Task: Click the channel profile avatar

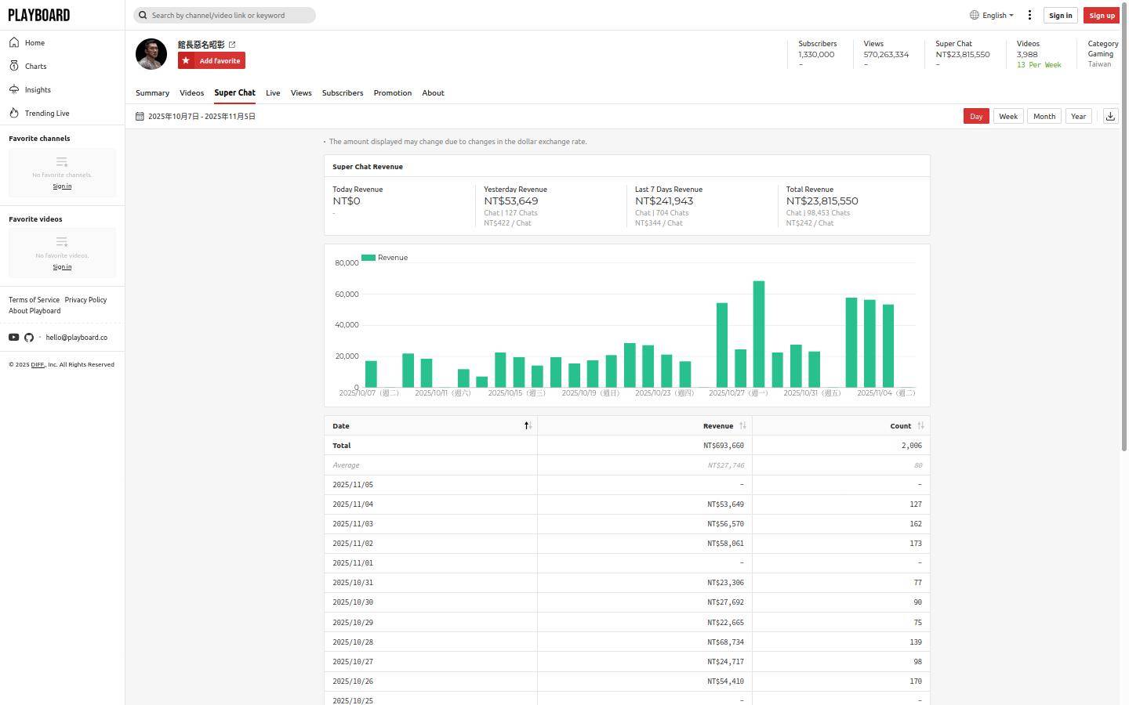Action: [x=151, y=54]
